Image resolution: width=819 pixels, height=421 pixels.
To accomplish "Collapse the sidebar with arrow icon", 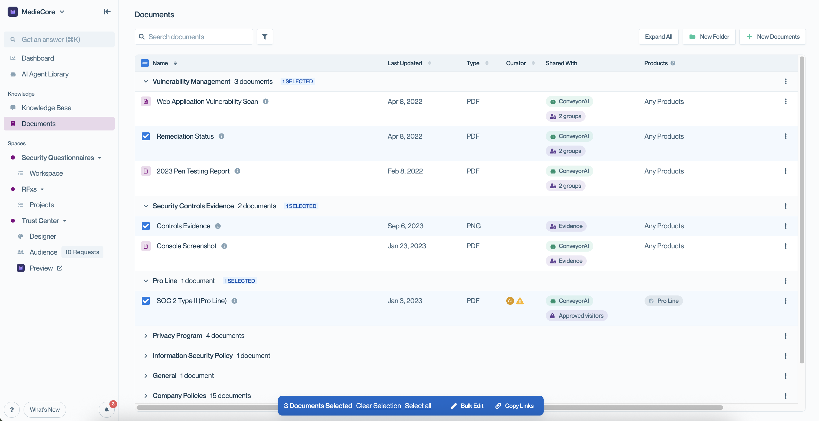I will click(107, 12).
